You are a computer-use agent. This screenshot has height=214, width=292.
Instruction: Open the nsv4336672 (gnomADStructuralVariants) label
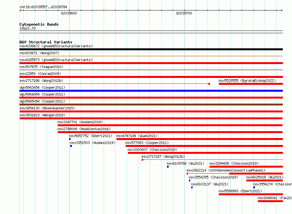pyautogui.click(x=56, y=46)
